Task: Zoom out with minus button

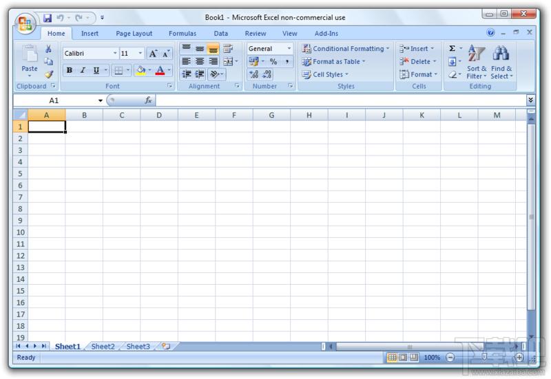Action: (x=450, y=357)
